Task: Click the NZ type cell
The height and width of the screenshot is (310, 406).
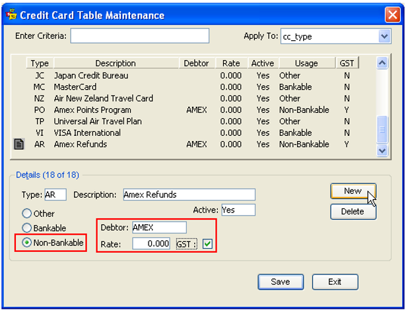Action: click(40, 98)
